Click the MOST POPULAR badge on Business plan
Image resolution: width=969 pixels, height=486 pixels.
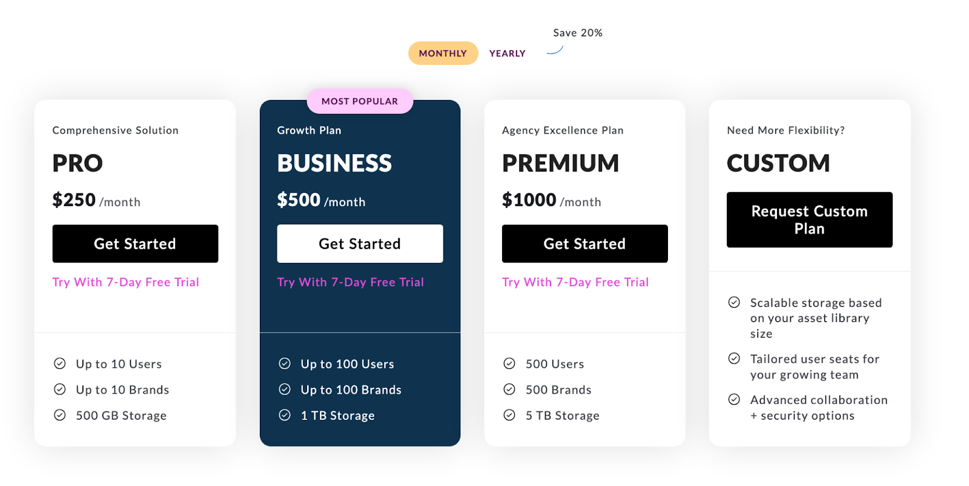360,101
